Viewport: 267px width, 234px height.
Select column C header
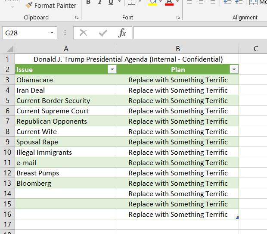pos(253,49)
